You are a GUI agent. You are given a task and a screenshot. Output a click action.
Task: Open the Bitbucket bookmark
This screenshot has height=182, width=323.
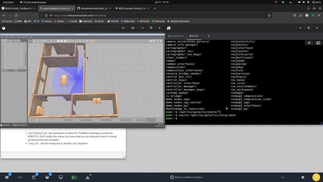tap(128, 21)
